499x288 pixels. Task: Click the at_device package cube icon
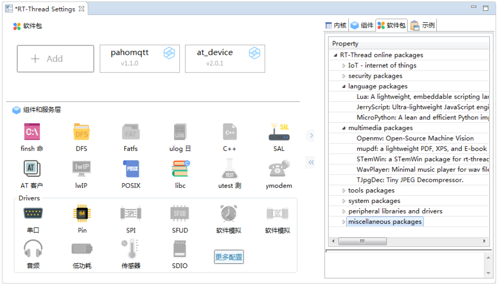254,53
